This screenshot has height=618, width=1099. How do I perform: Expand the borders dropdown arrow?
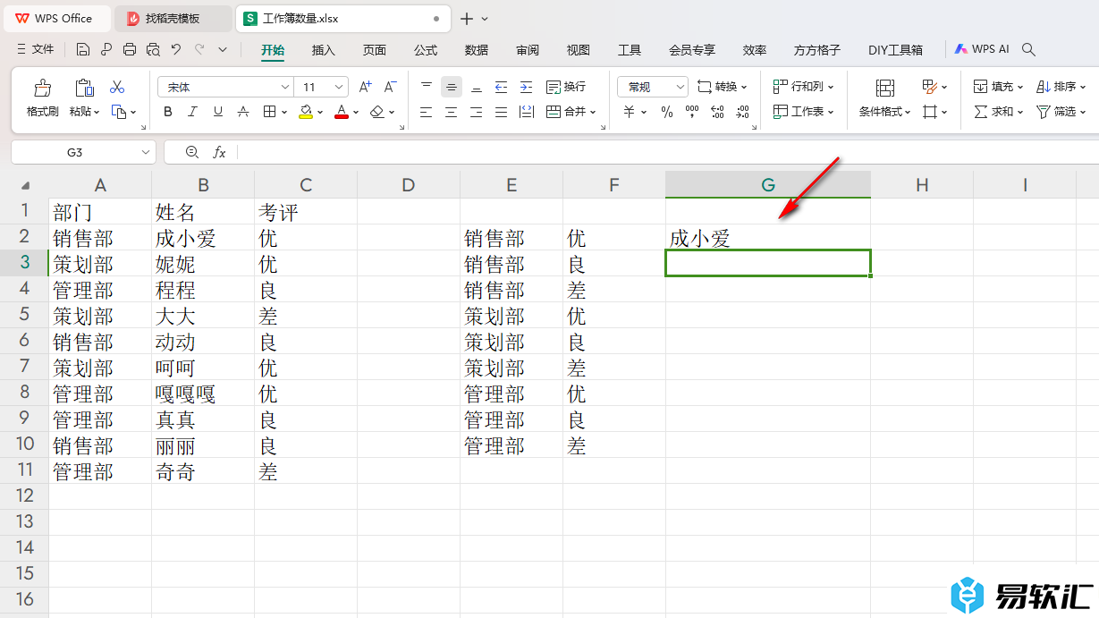284,112
